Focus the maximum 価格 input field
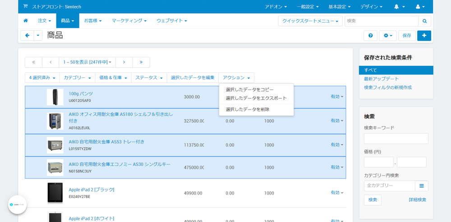Image resolution: width=451 pixels, height=222 pixels. (412, 162)
